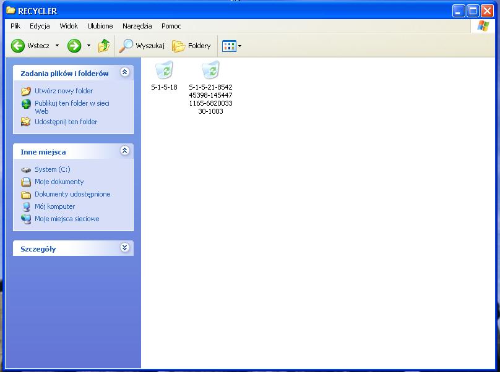
Task: Open the views dropdown arrow
Action: pos(240,46)
